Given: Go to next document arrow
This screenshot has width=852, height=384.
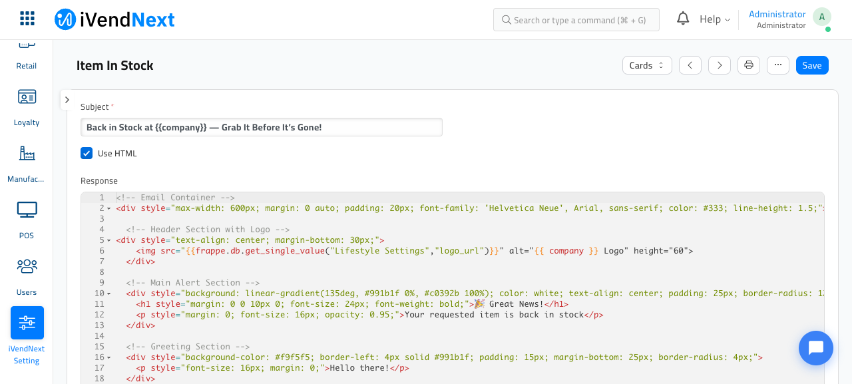Looking at the screenshot, I should 720,65.
